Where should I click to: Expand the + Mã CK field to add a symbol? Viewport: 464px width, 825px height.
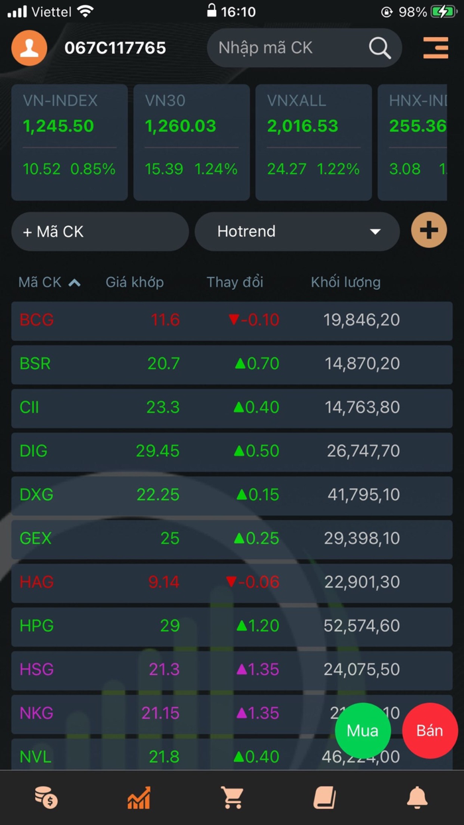click(x=99, y=231)
